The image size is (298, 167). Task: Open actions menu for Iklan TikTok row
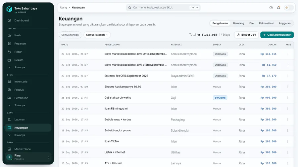(288, 142)
